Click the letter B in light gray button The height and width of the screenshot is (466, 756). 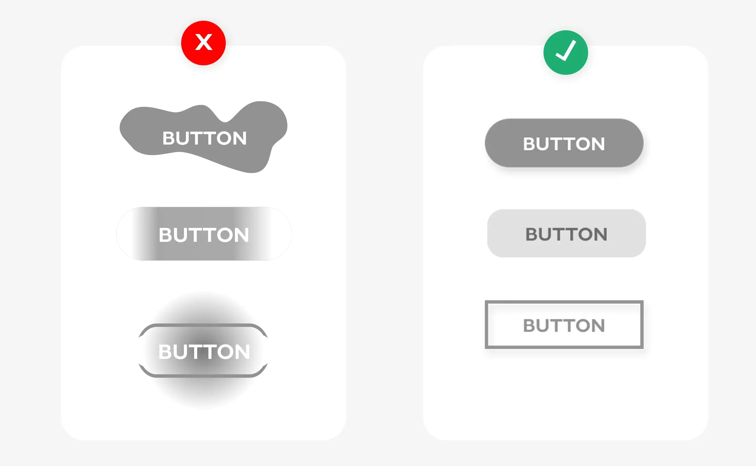532,234
